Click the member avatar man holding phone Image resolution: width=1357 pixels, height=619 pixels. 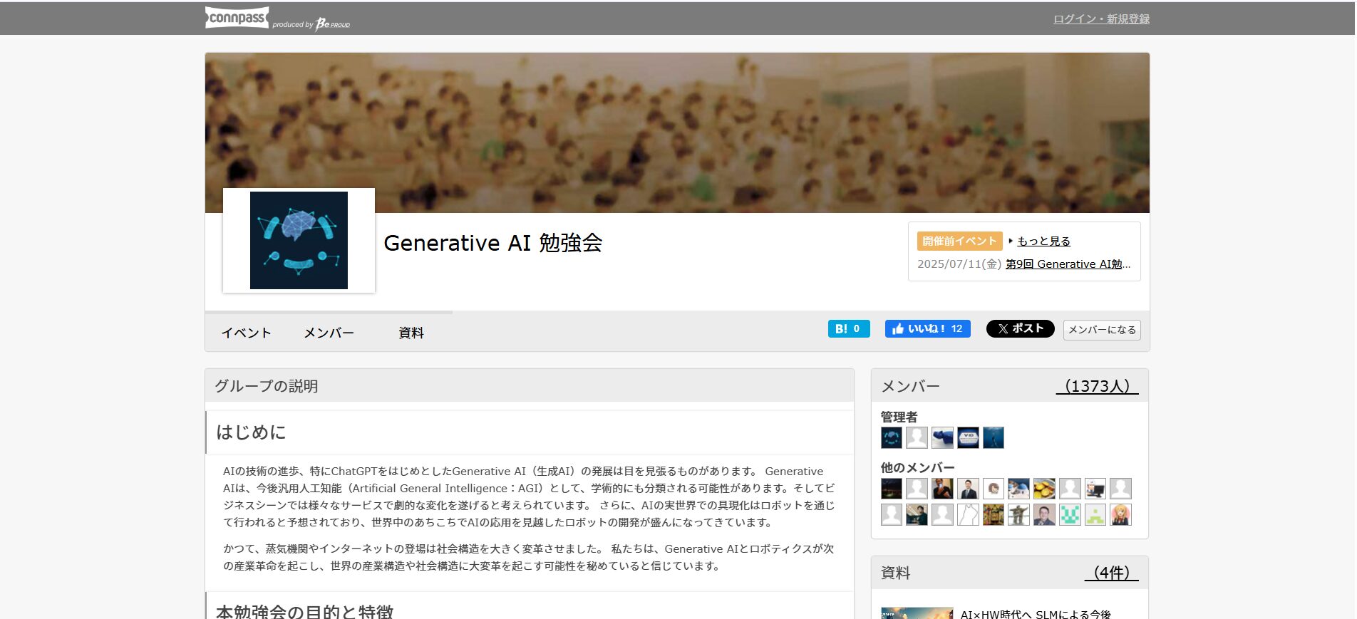tap(942, 489)
